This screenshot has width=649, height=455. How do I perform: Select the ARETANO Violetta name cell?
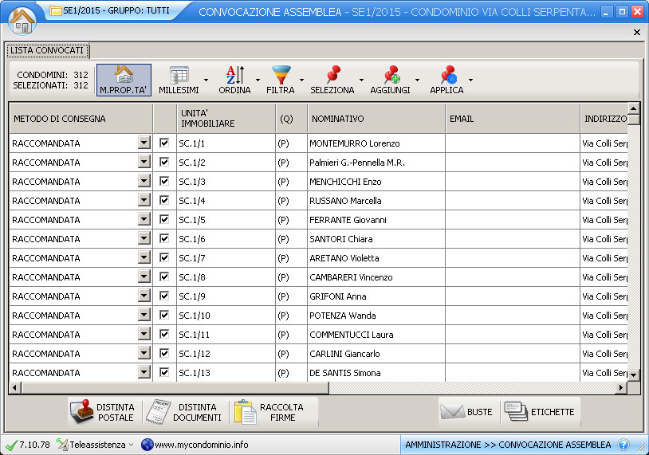pyautogui.click(x=376, y=258)
